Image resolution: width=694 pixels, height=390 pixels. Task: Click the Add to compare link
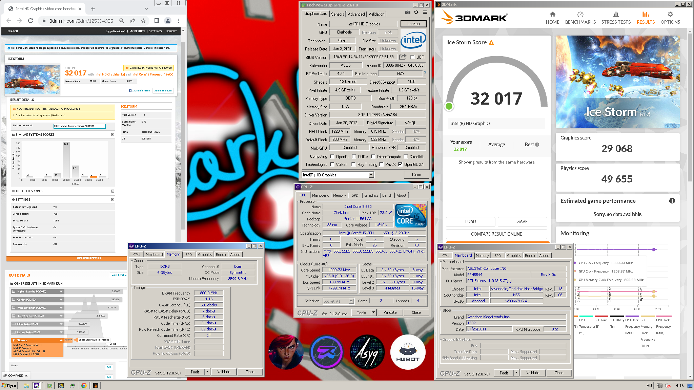pos(163,91)
